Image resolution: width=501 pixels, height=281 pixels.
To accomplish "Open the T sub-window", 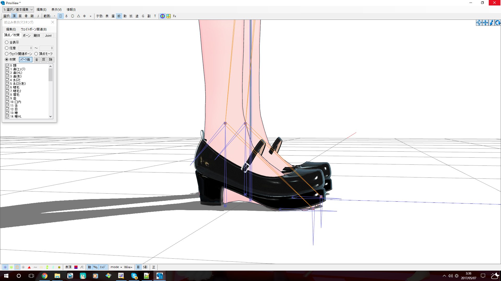I will pos(155,16).
